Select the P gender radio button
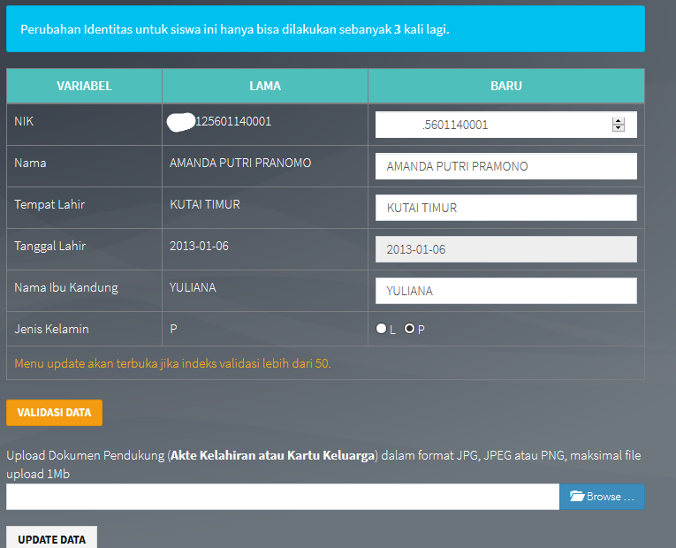Screen dimensions: 676x548 point(409,329)
